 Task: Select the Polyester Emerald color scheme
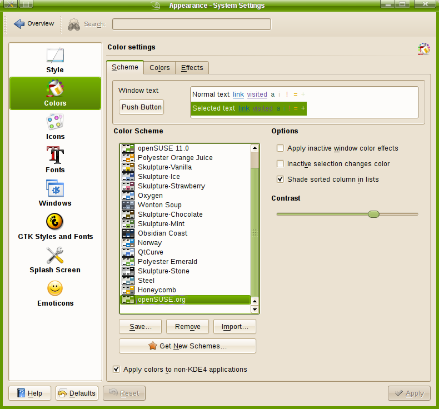click(185, 262)
